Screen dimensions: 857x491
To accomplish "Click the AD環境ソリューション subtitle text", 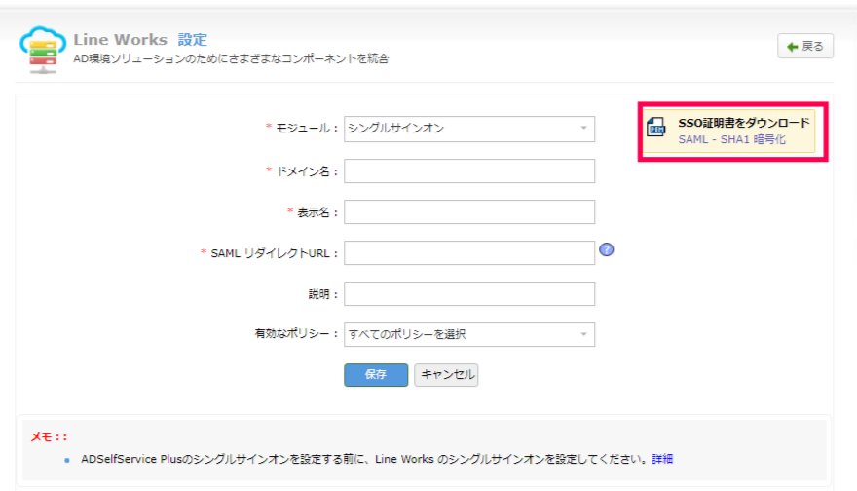I will pyautogui.click(x=231, y=58).
